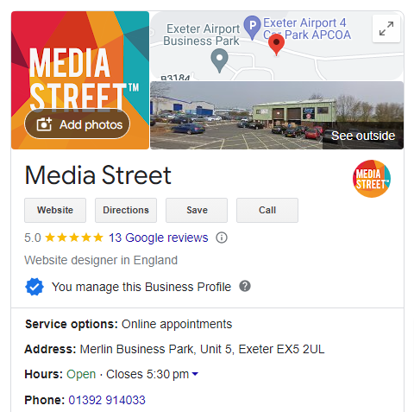The width and height of the screenshot is (414, 412).
Task: Dial the 01392 914033 phone link
Action: point(107,400)
